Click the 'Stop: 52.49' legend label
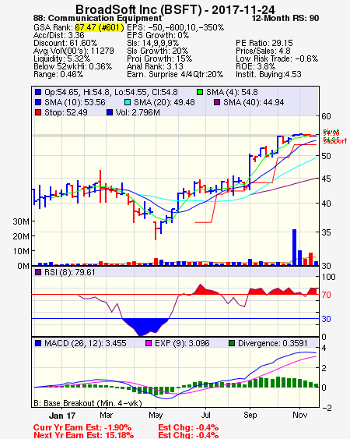The image size is (350, 439). point(66,112)
